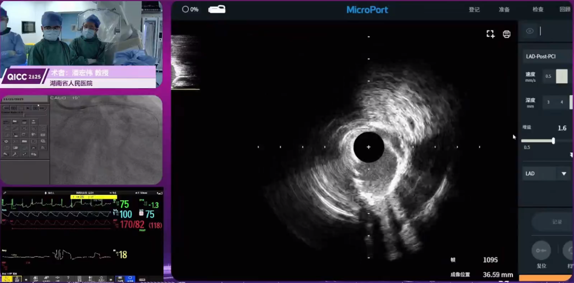574x283 pixels.
Task: Click the gain slider handle
Action: (553, 141)
